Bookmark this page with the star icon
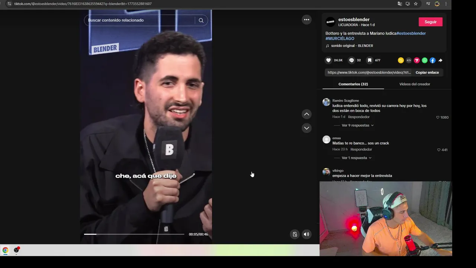Screen dimensions: 476x268 (416, 4)
